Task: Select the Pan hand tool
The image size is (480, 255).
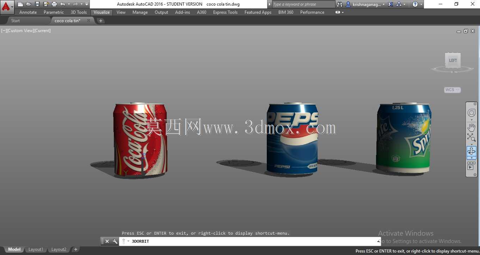Action: 472,127
